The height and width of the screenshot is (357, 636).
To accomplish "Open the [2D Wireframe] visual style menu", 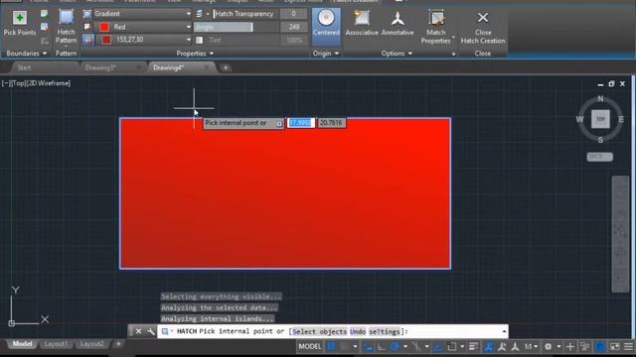I will [49, 83].
